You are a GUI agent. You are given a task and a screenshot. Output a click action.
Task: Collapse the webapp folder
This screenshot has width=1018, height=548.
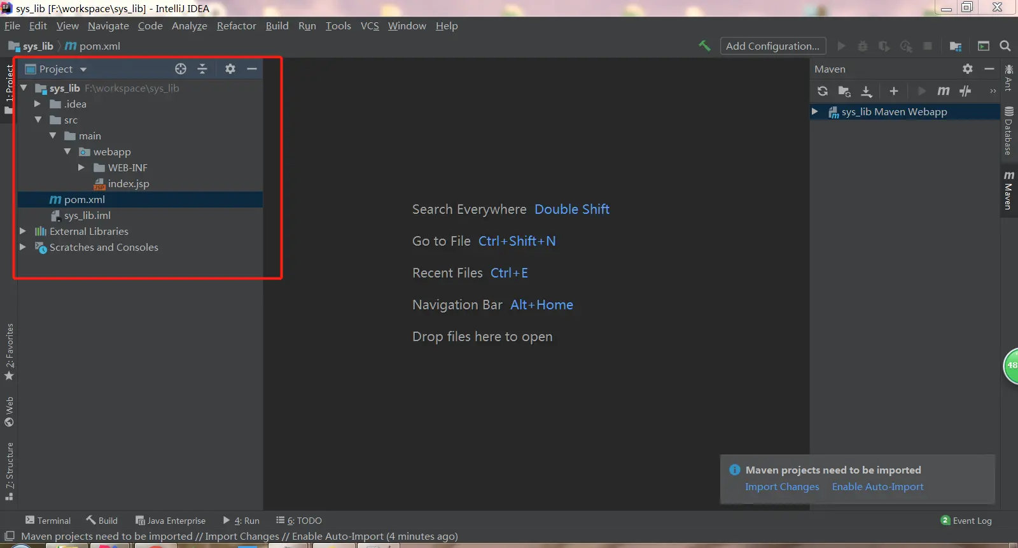[x=67, y=151]
